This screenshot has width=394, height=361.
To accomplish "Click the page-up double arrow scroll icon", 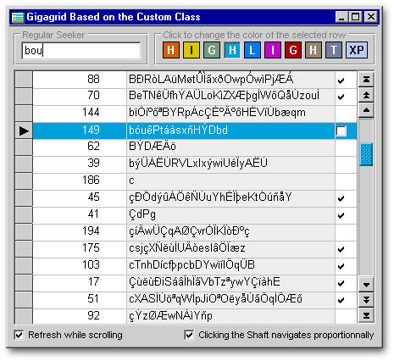I will (366, 95).
